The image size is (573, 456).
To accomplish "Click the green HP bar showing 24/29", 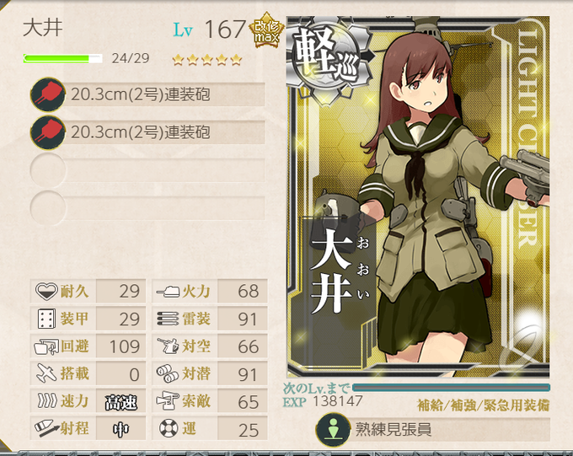I will [62, 58].
